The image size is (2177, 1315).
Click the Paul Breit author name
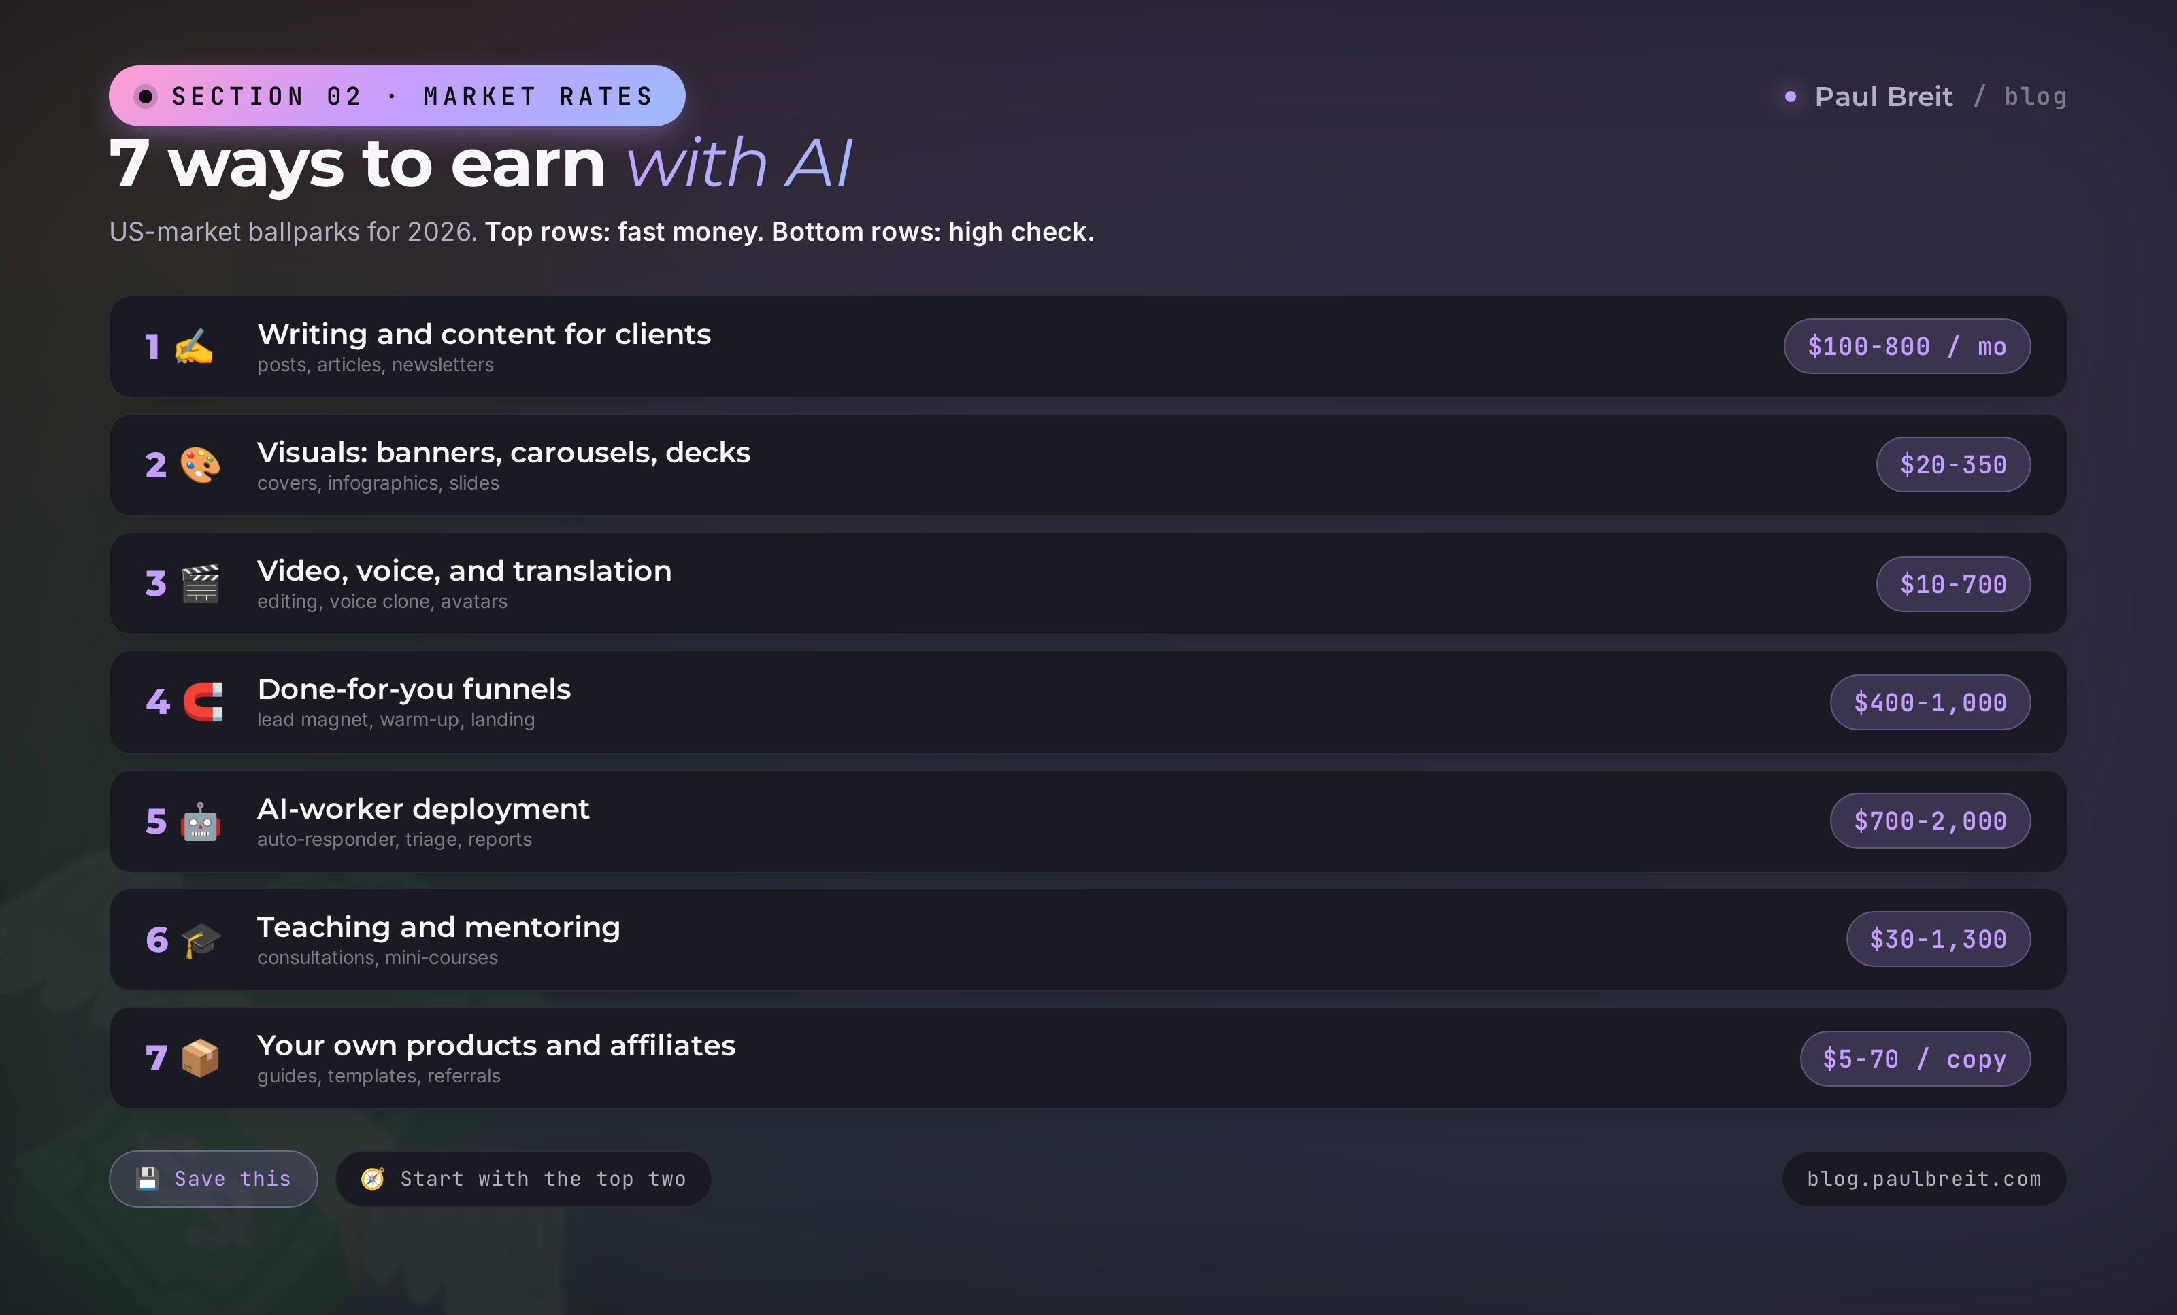pos(1883,97)
